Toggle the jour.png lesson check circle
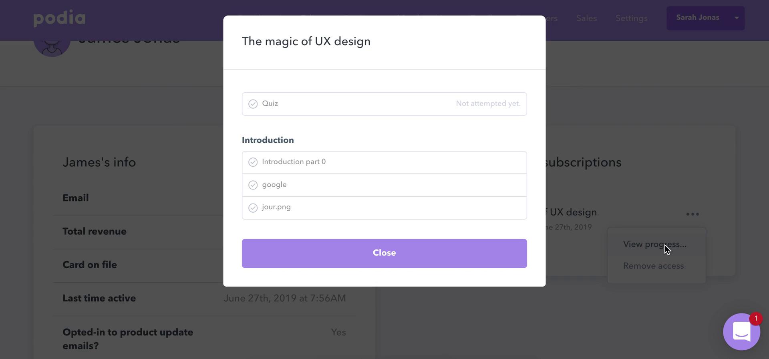 [253, 208]
